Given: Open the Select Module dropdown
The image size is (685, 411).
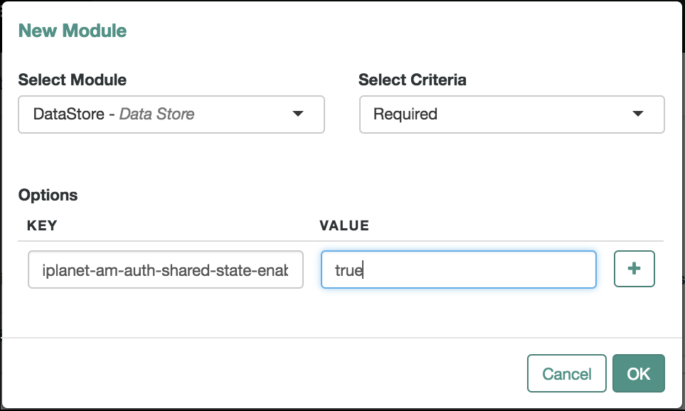Looking at the screenshot, I should click(x=171, y=114).
